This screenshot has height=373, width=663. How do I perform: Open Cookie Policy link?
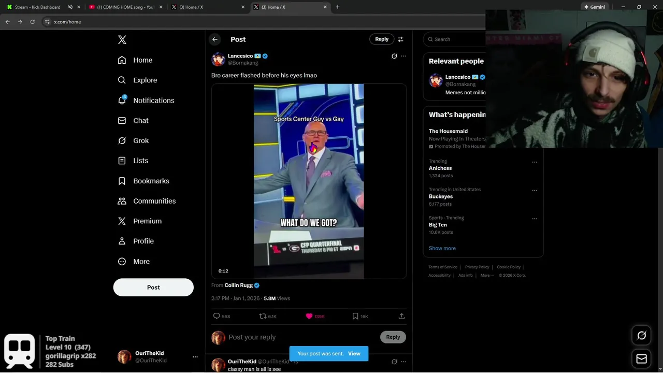point(509,267)
